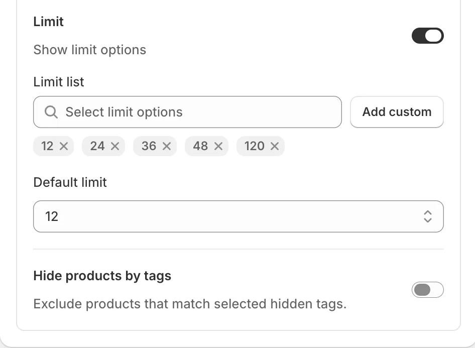
Task: Remove the 12 limit tag
Action: click(x=64, y=146)
